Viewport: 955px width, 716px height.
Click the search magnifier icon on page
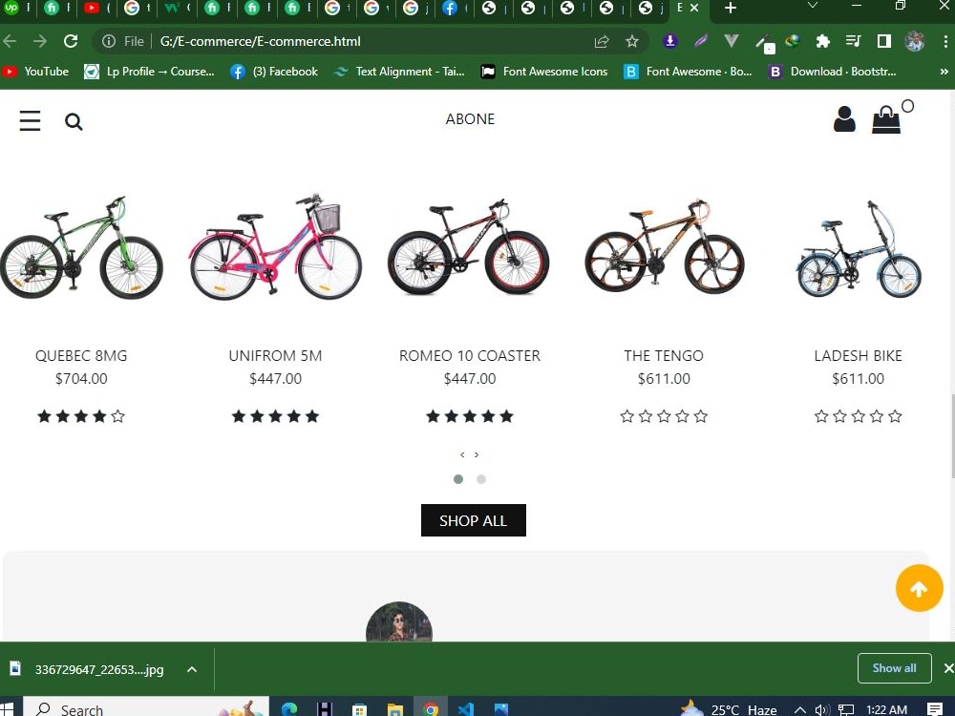click(74, 122)
